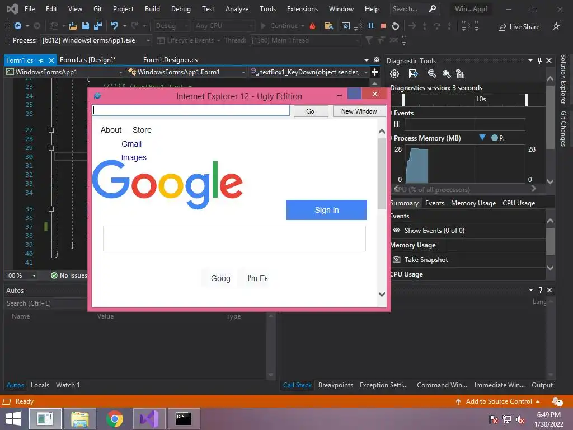
Task: Click the pause icon in Events track
Action: (397, 124)
